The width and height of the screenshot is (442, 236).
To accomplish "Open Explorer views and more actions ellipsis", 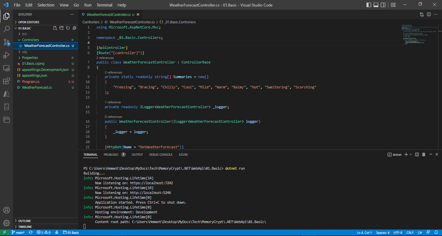I will (72, 15).
